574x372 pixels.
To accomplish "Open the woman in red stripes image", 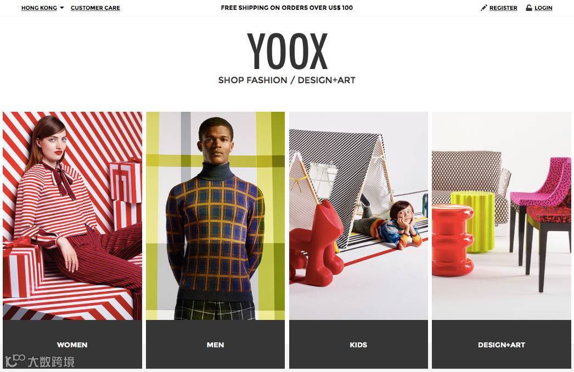I will coord(72,216).
